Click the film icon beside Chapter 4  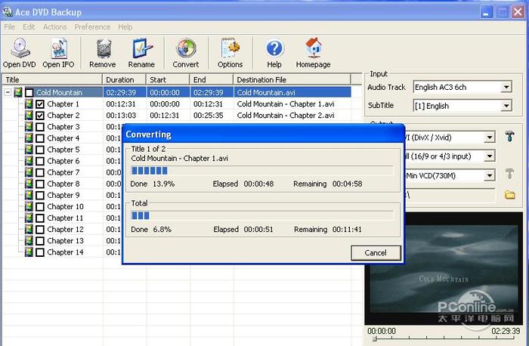click(x=29, y=138)
